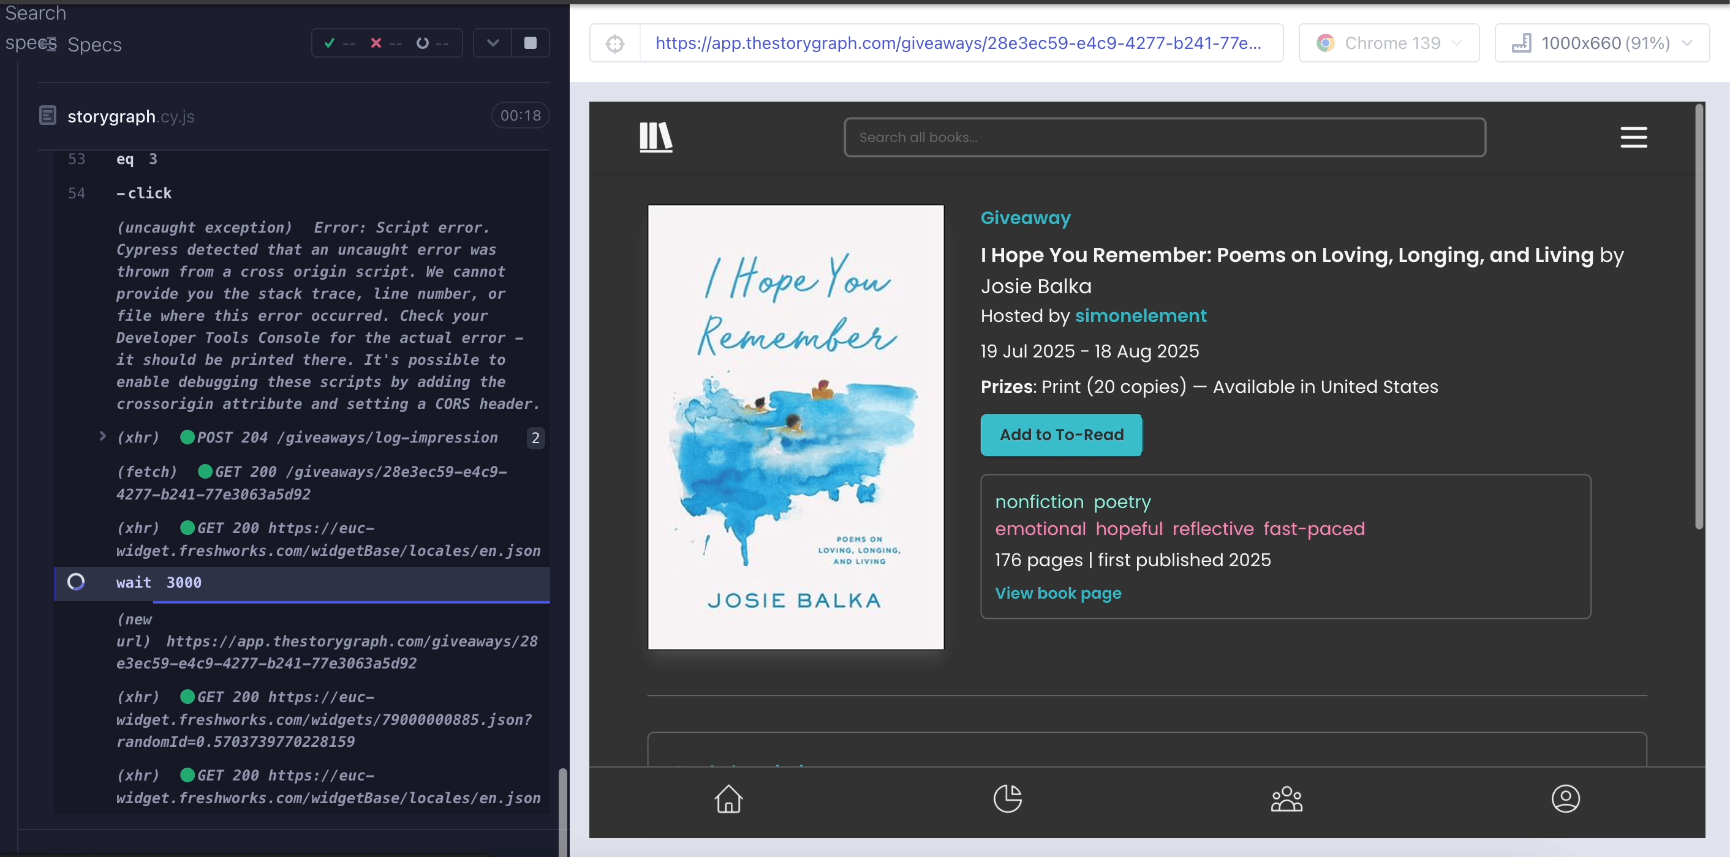
Task: Select the wait 3000 command row
Action: click(x=301, y=583)
